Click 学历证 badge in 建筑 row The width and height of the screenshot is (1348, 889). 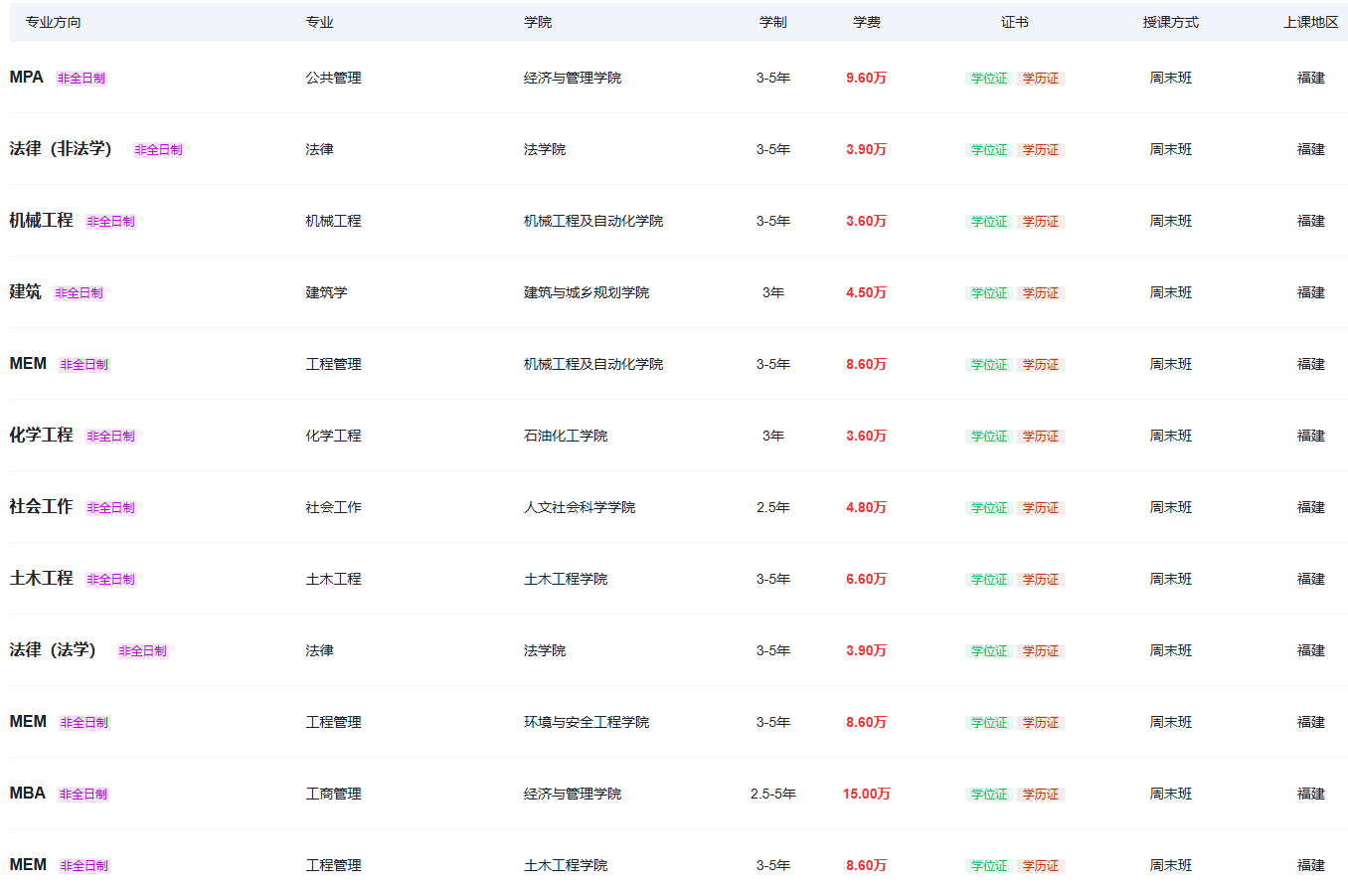[1041, 293]
